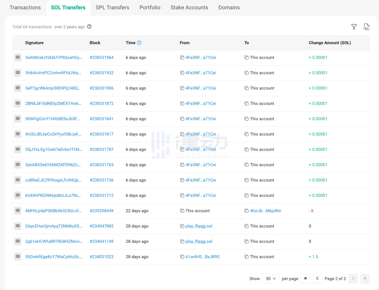
Task: Go to the previous page arrow
Action: click(317, 279)
